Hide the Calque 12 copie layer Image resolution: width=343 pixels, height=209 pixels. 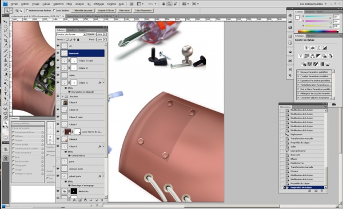[58, 61]
